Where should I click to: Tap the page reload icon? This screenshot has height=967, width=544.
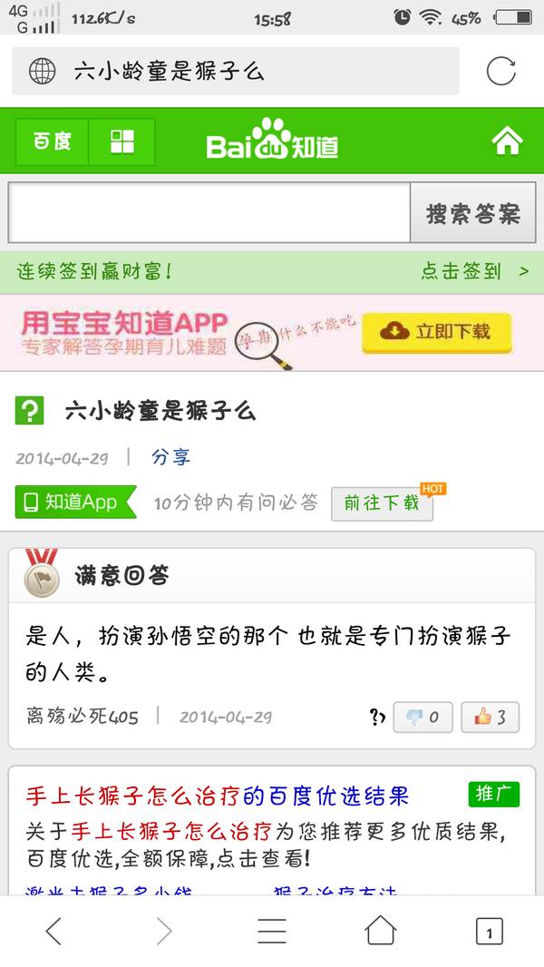[500, 72]
